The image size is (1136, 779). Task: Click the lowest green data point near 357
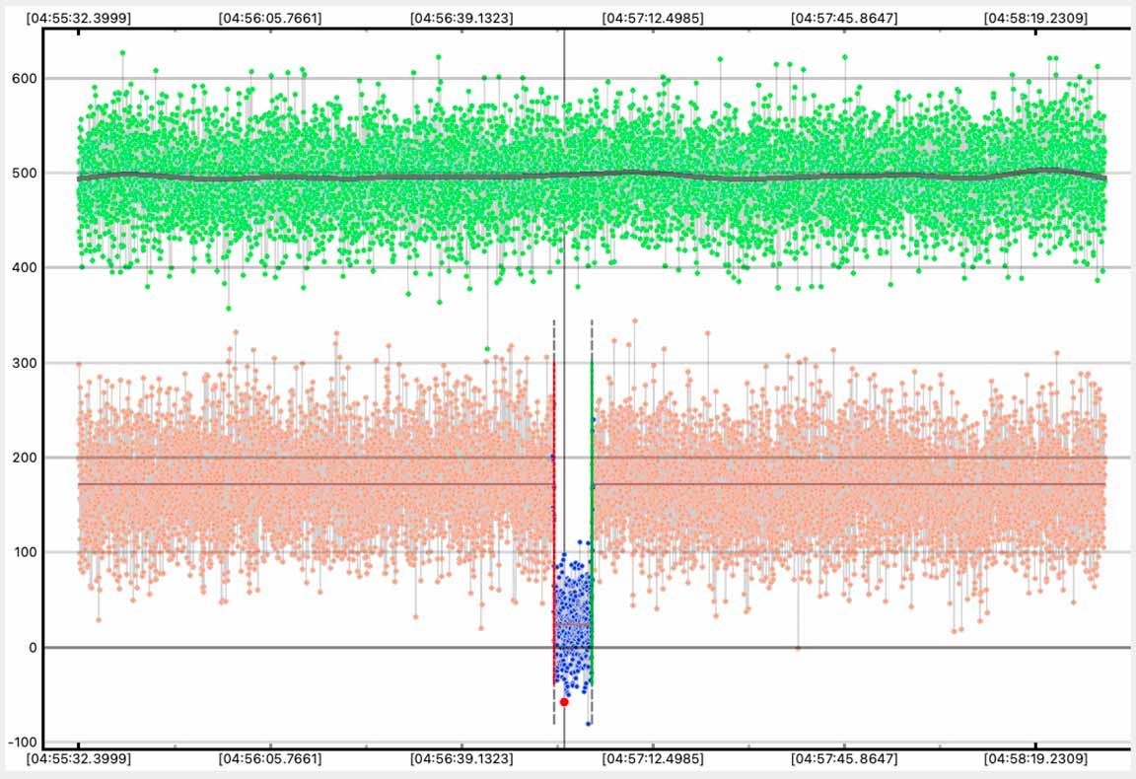229,309
